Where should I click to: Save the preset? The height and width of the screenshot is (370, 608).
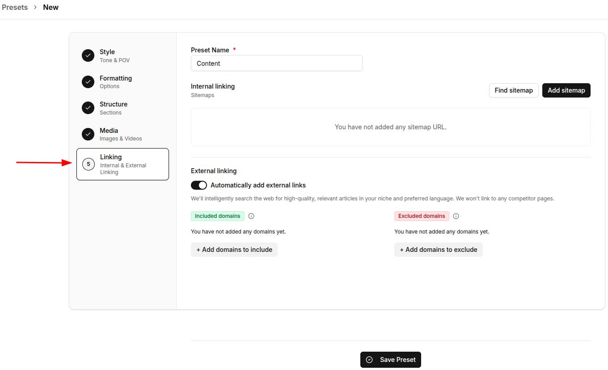(390, 360)
